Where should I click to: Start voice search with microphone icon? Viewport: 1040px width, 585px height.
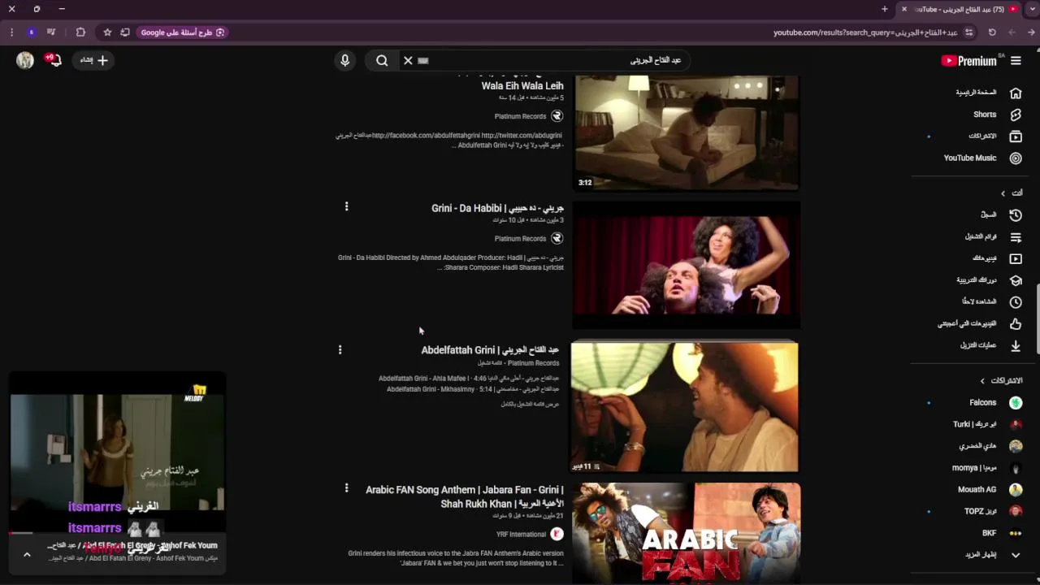click(345, 60)
